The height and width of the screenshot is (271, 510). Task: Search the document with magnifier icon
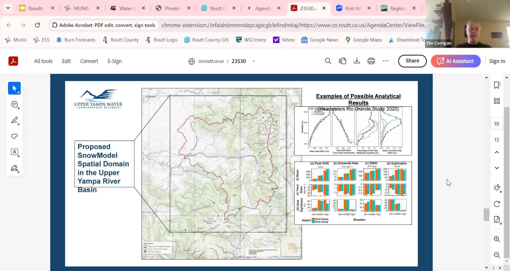point(328,61)
